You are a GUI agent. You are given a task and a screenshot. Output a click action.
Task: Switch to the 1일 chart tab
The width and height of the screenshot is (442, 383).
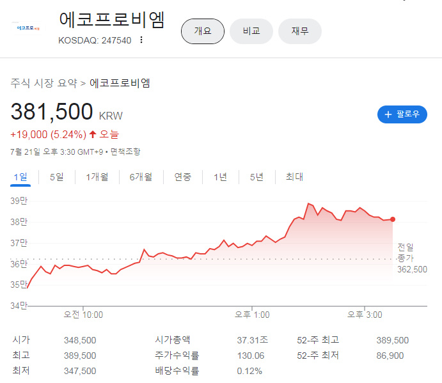click(x=20, y=177)
